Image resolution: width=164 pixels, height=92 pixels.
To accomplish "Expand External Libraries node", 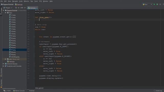I will [x=3, y=64].
